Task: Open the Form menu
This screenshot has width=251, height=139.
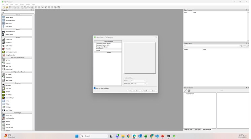Action: (12, 4)
